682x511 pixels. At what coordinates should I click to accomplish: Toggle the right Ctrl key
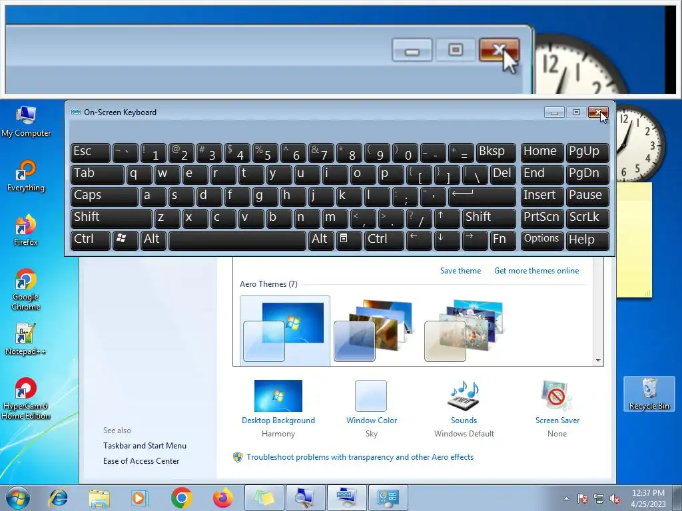[384, 240]
